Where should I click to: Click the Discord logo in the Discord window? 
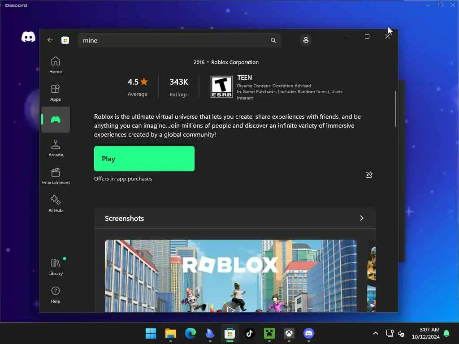point(28,37)
